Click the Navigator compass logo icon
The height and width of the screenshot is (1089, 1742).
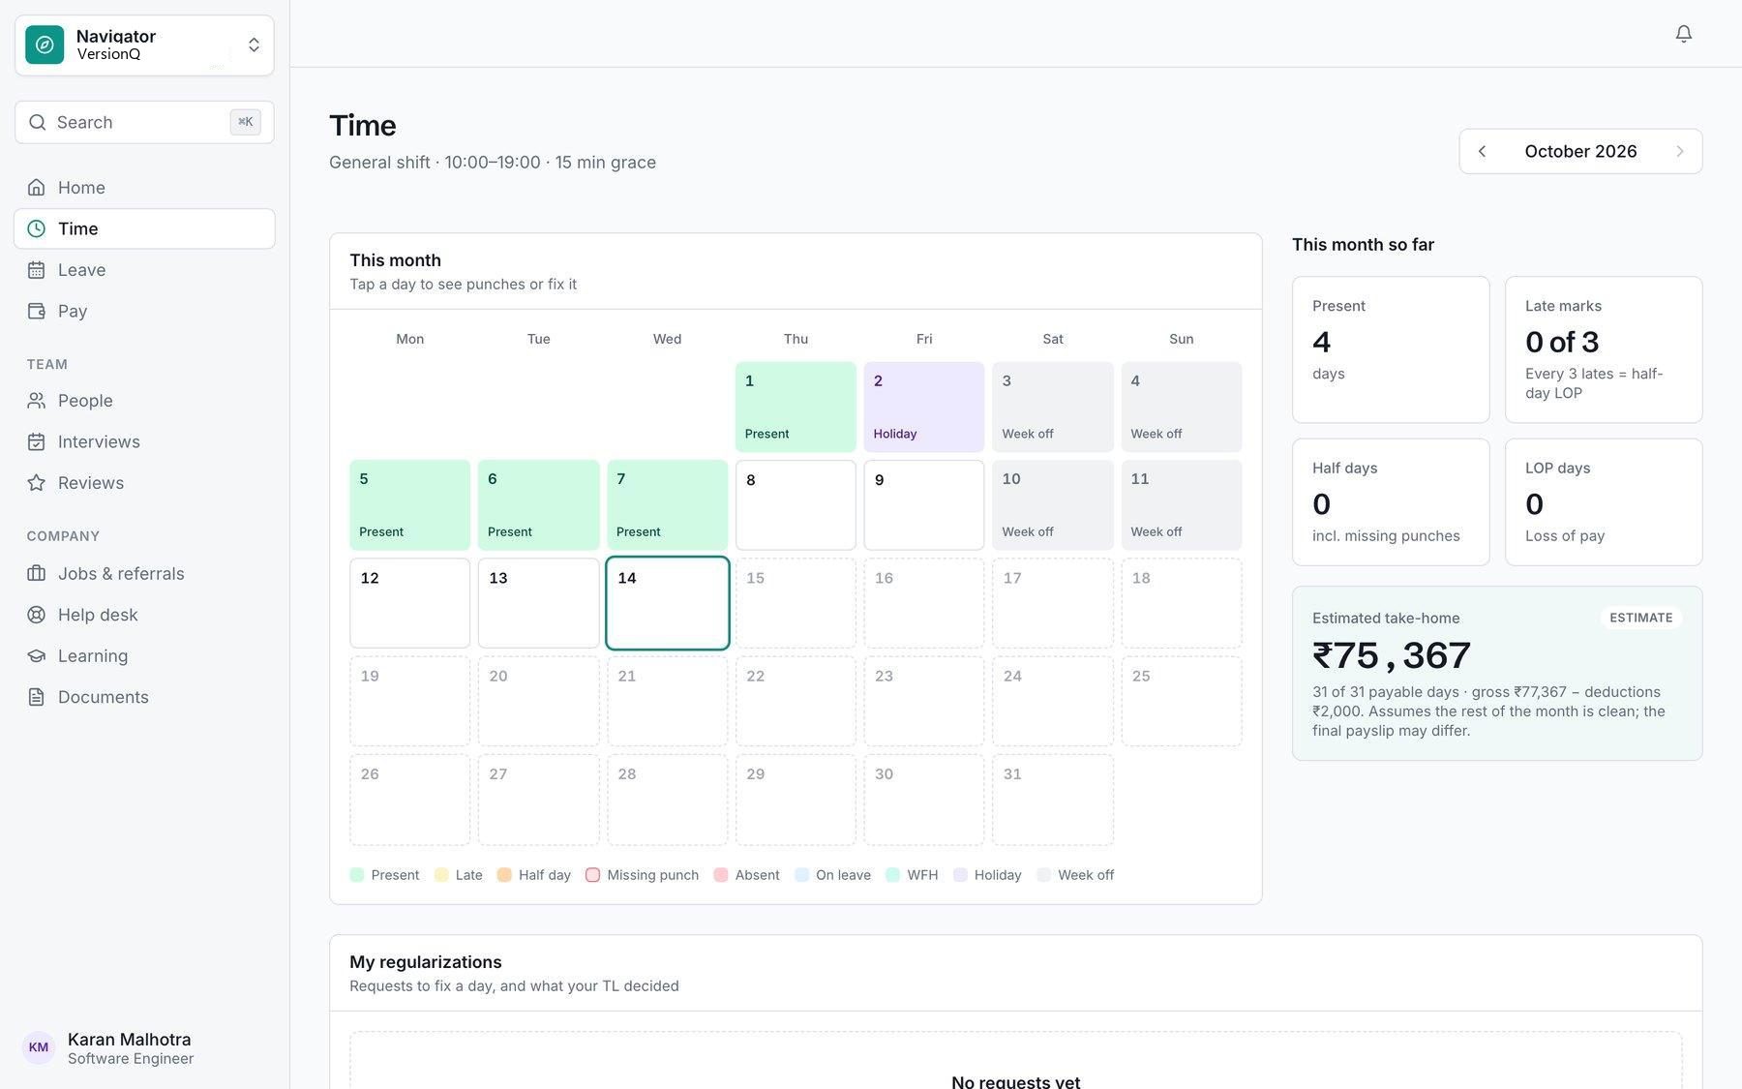pos(45,45)
